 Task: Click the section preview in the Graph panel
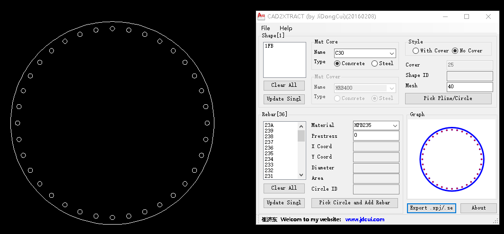[x=451, y=159]
